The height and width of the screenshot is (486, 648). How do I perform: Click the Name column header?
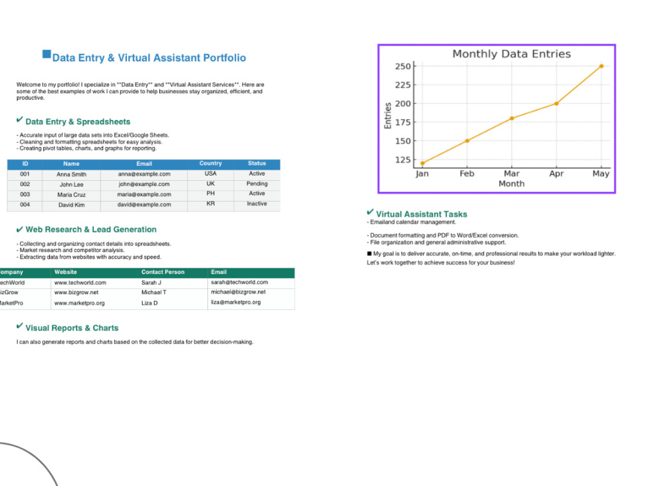tap(71, 164)
